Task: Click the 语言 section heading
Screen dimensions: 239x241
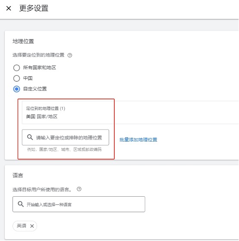Action: click(x=18, y=176)
